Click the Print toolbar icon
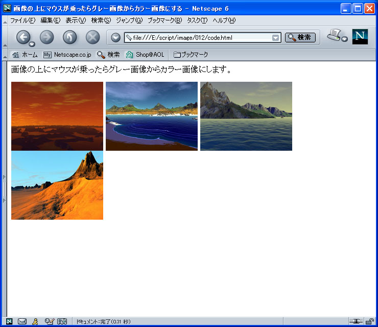Image resolution: width=378 pixels, height=327 pixels. click(335, 35)
